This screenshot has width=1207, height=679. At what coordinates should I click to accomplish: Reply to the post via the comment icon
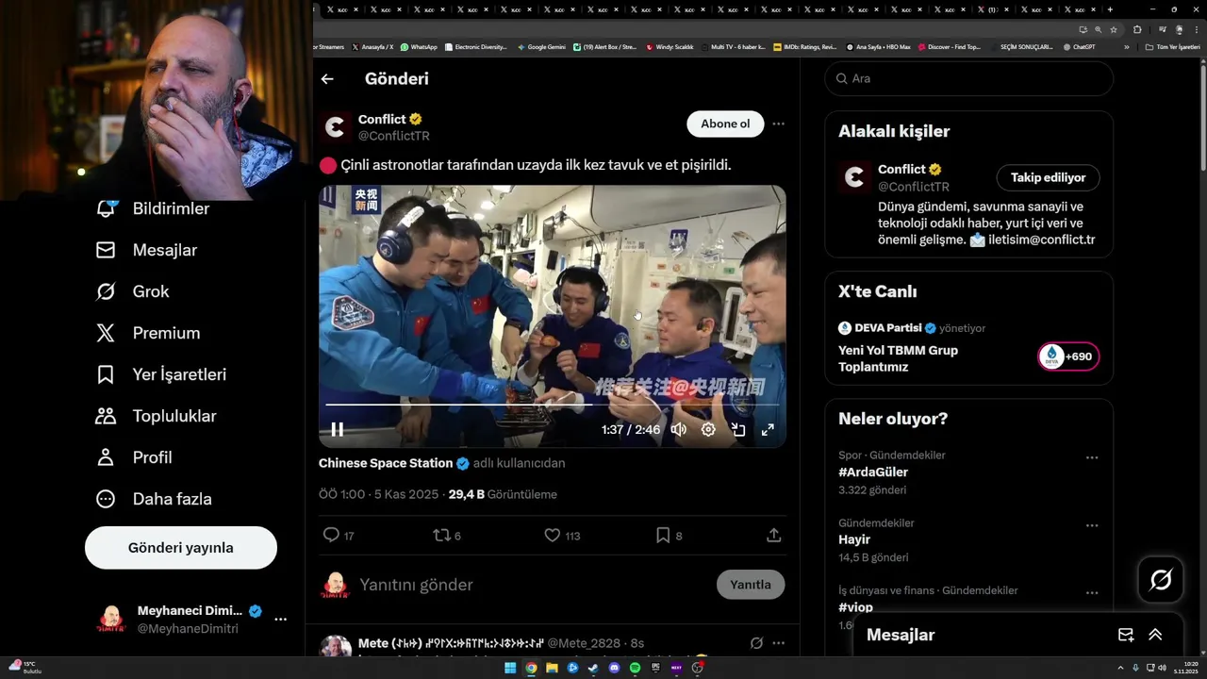pos(331,535)
